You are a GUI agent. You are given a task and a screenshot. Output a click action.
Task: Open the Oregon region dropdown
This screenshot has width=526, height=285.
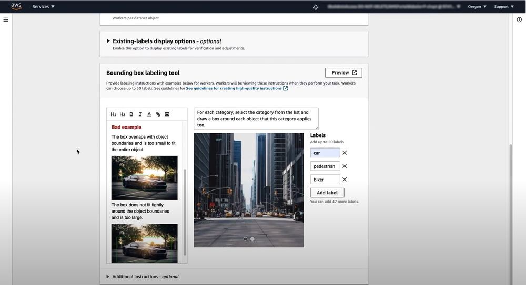tap(477, 7)
